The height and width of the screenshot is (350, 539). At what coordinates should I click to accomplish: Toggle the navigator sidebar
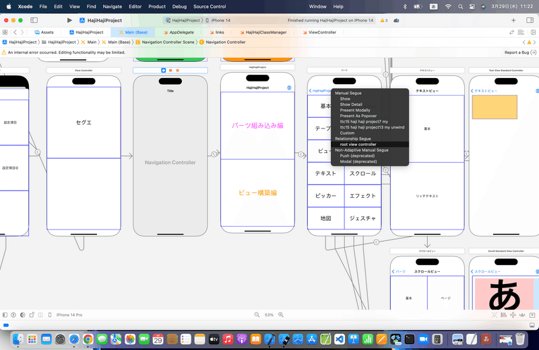(34, 20)
